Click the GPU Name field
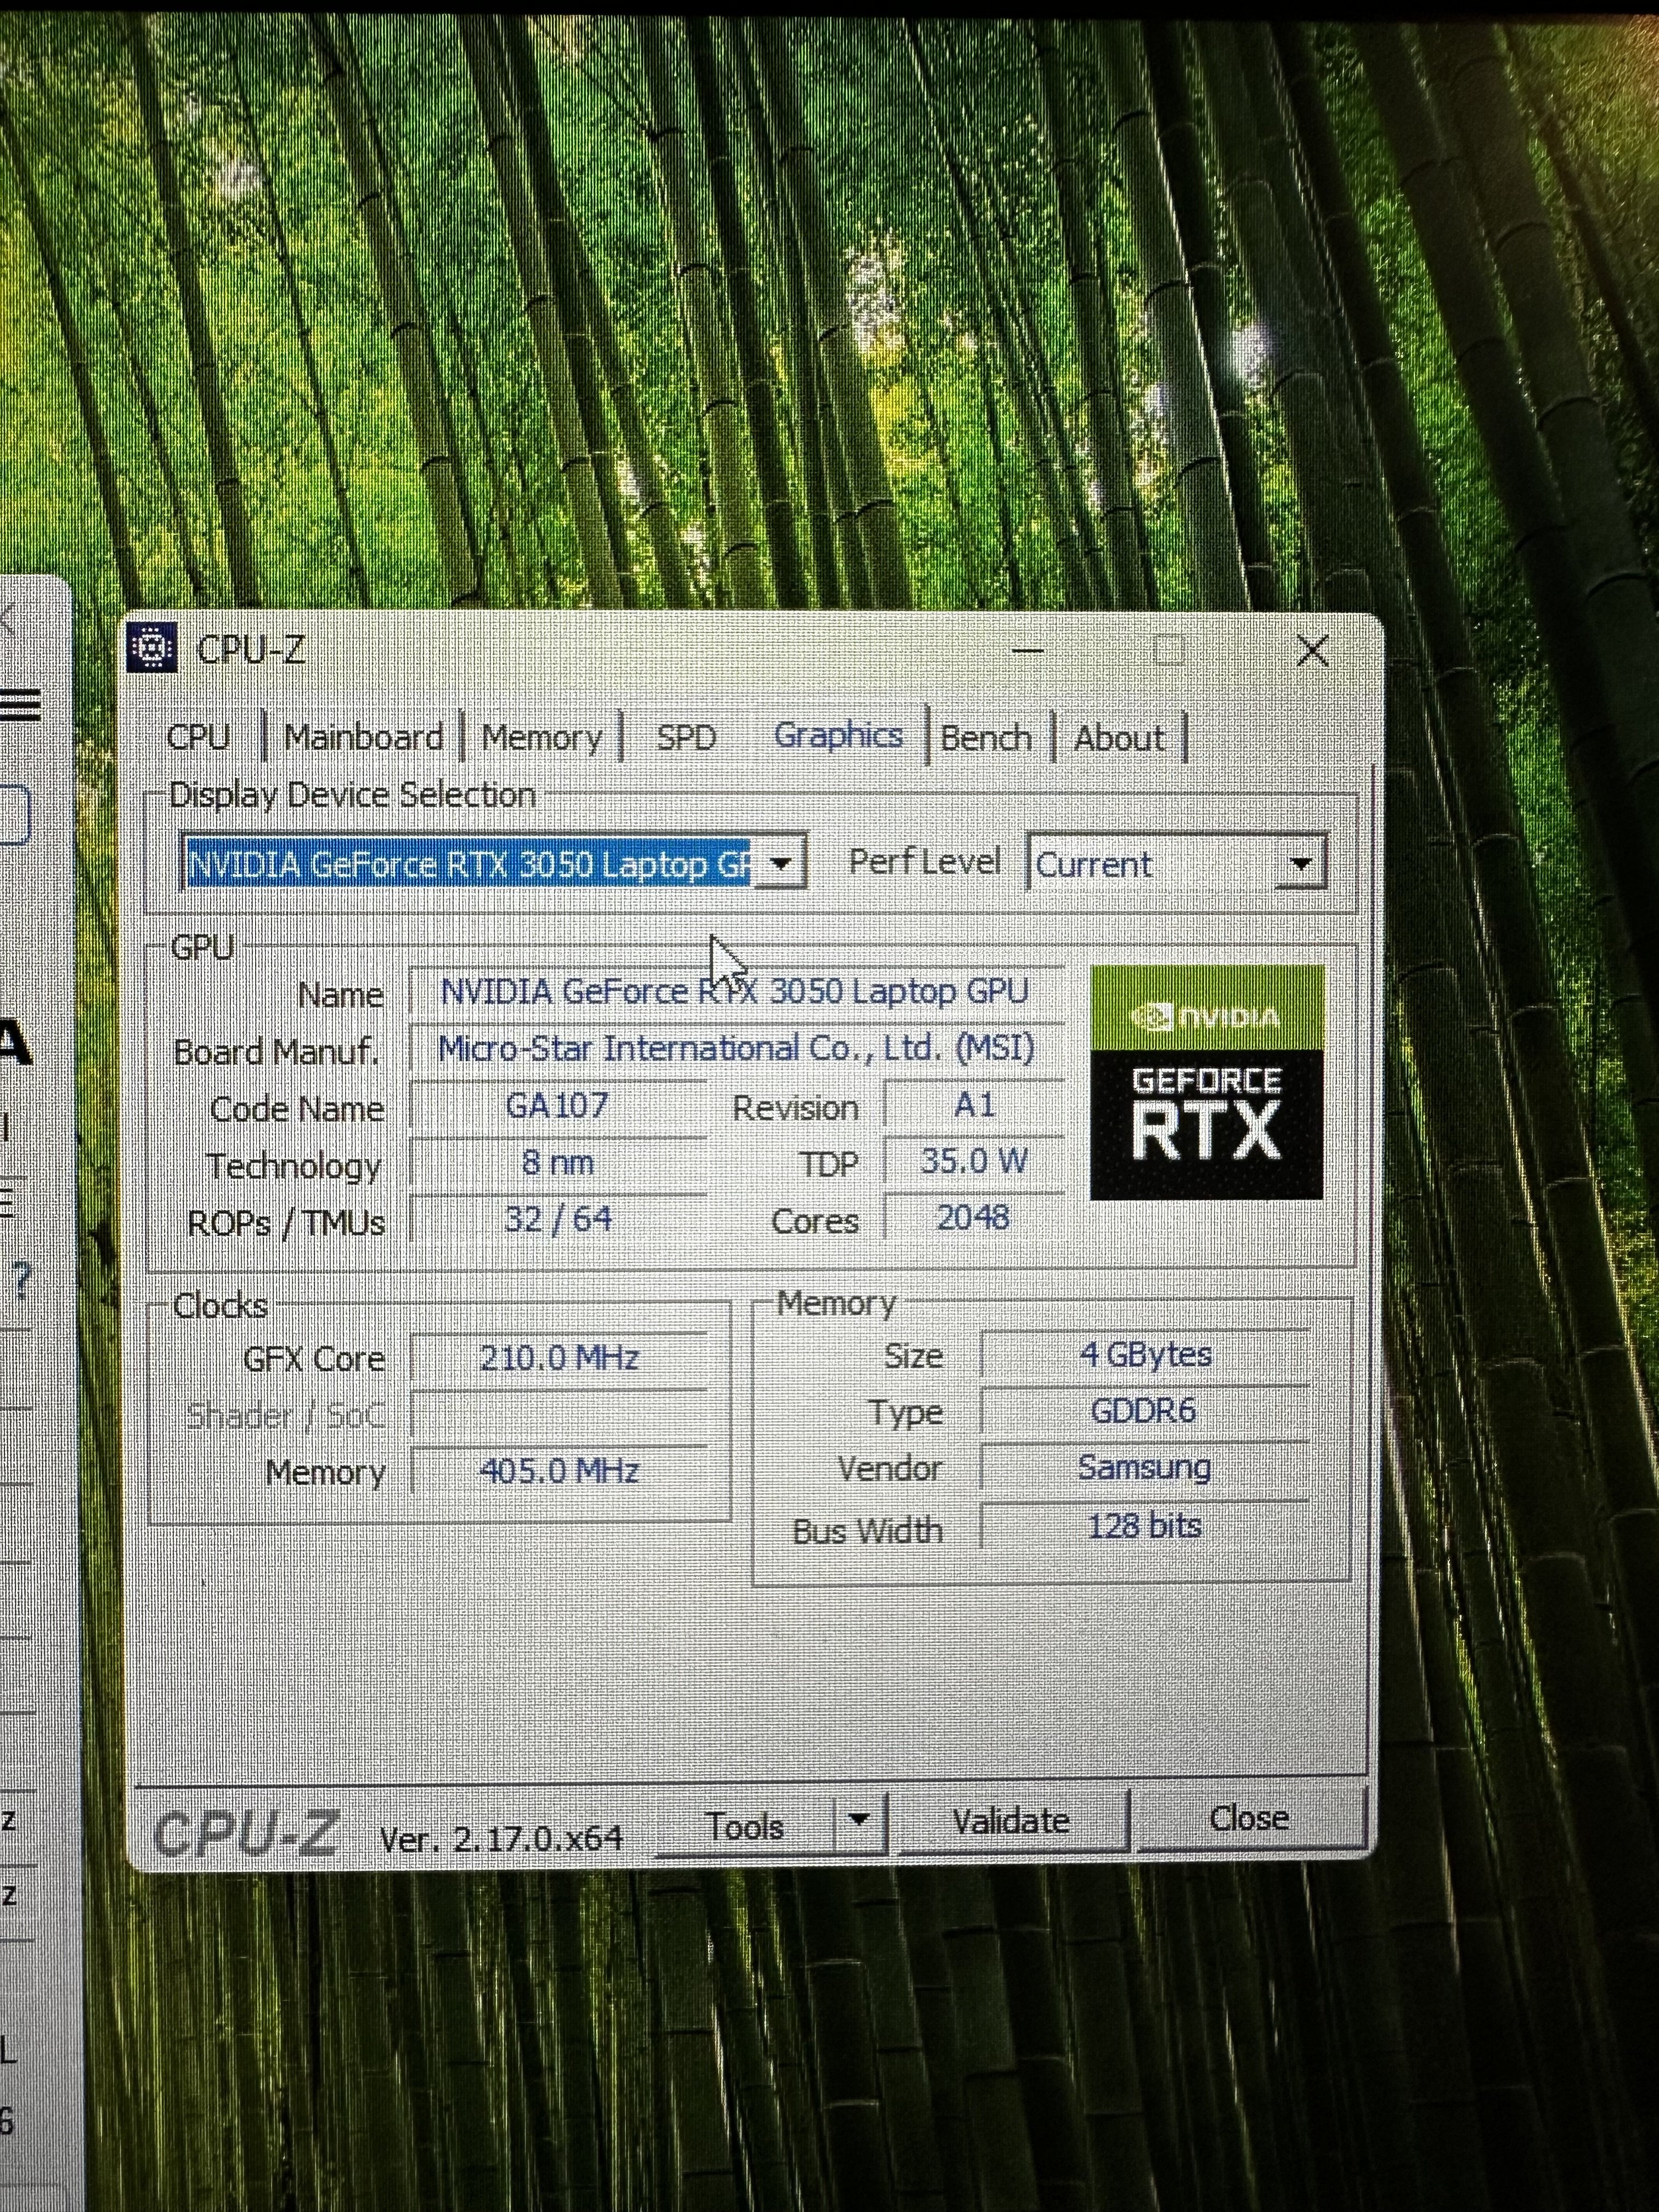Image resolution: width=1659 pixels, height=2212 pixels. tap(735, 991)
